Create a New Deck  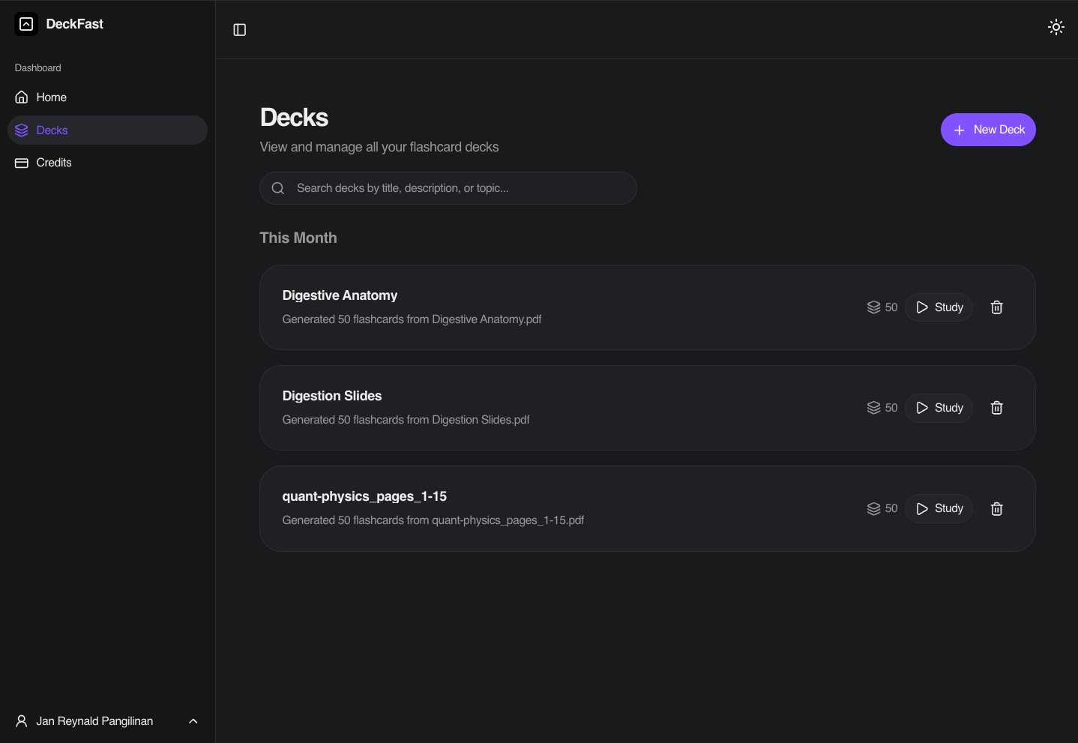click(987, 130)
